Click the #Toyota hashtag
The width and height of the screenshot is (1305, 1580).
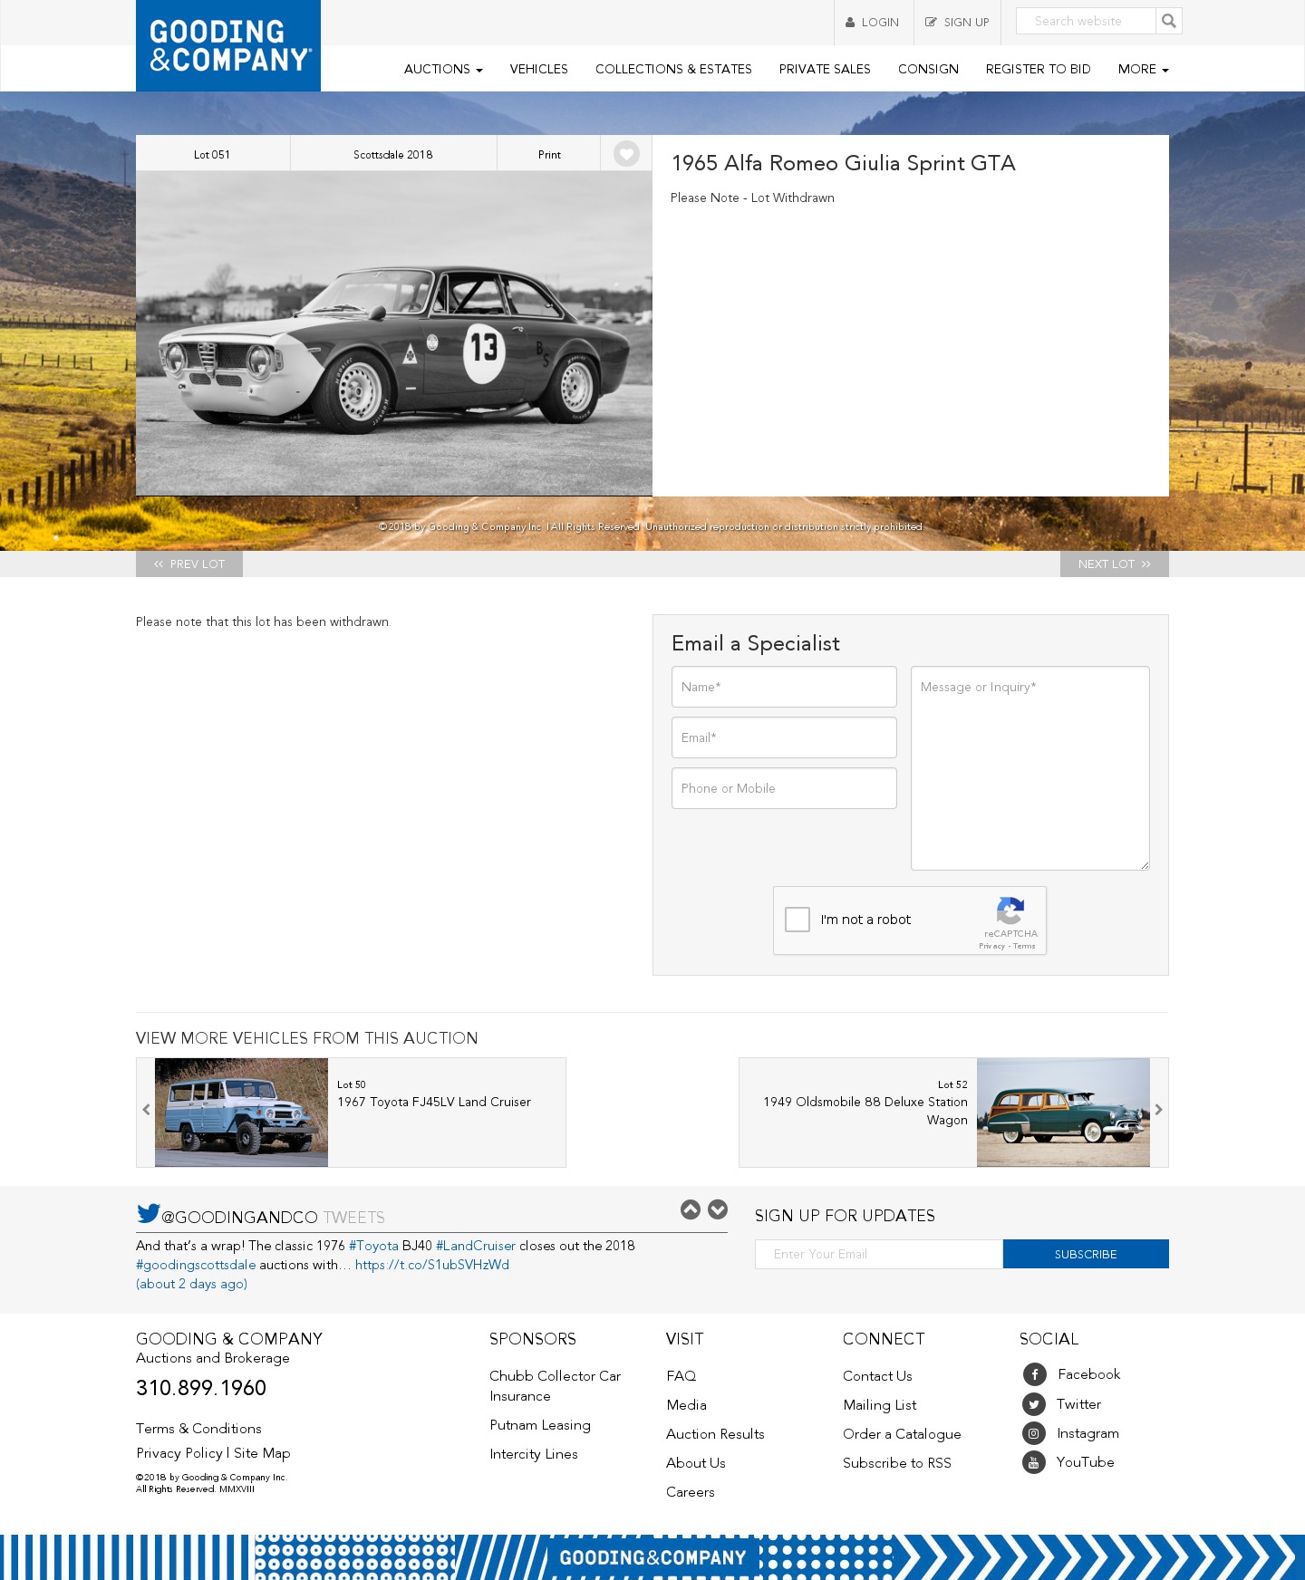(373, 1246)
